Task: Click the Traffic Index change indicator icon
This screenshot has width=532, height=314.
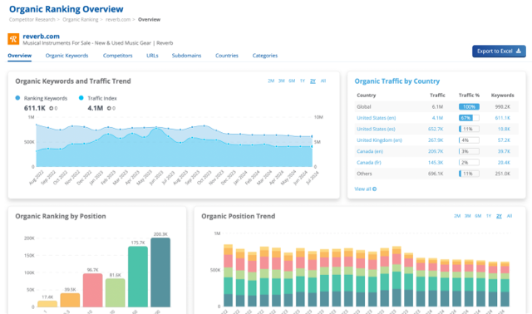Action: (x=109, y=108)
